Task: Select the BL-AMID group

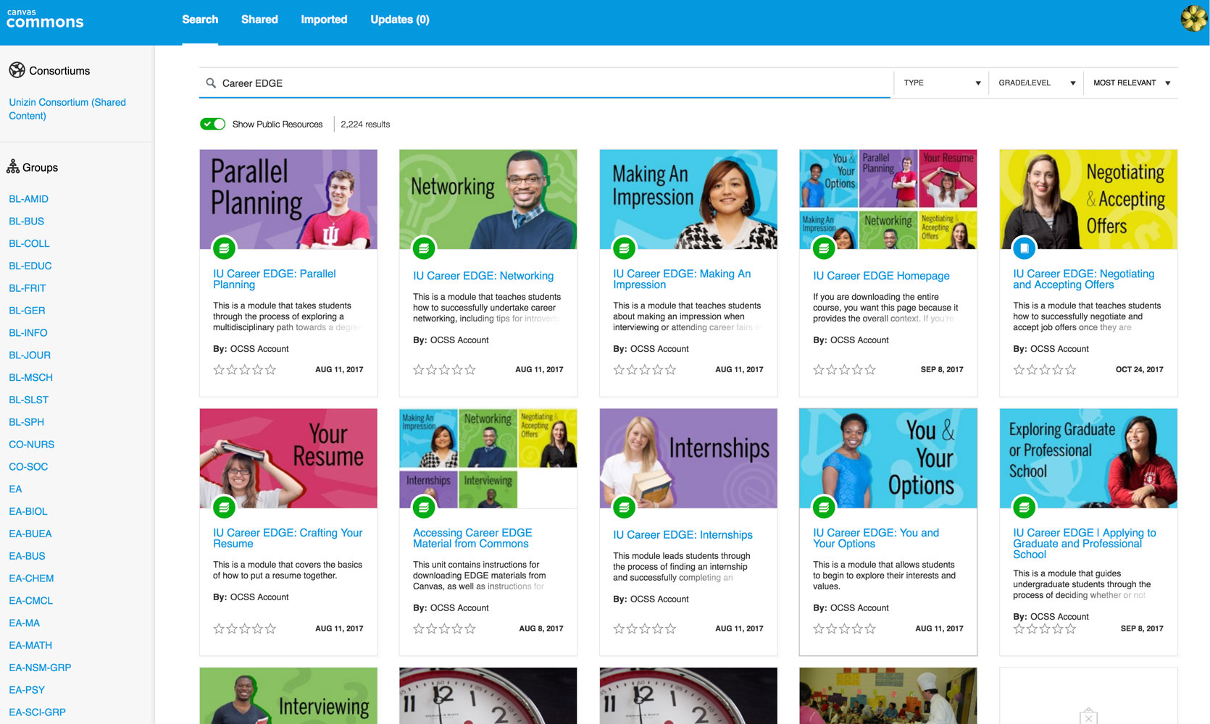Action: coord(28,199)
